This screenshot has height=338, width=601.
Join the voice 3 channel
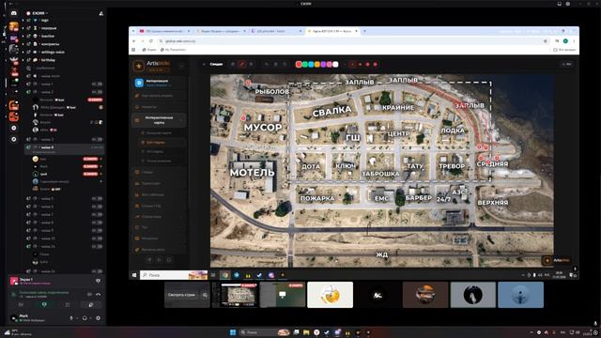pos(65,140)
